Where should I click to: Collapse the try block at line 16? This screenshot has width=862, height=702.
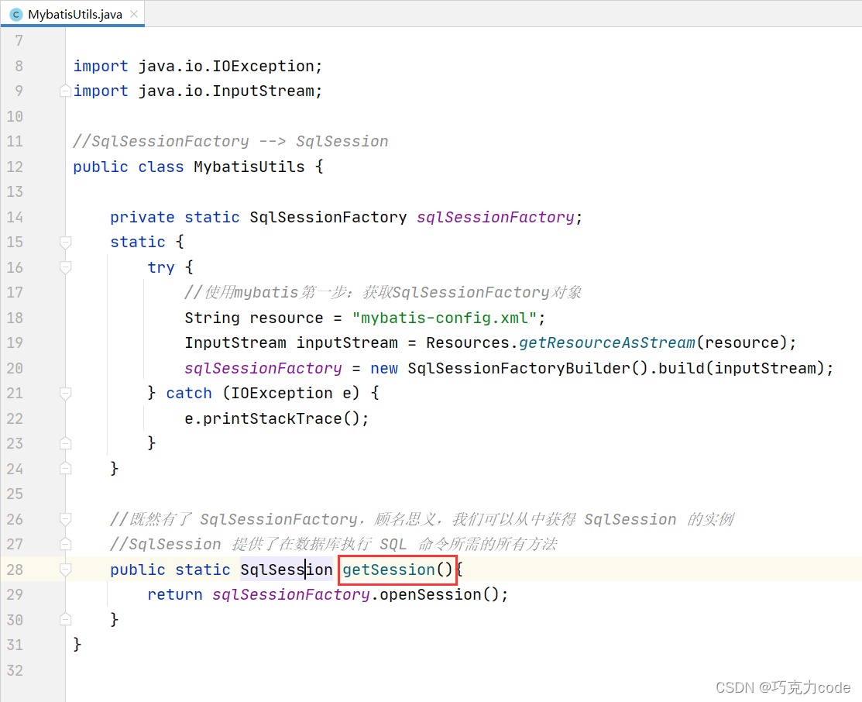click(x=65, y=267)
